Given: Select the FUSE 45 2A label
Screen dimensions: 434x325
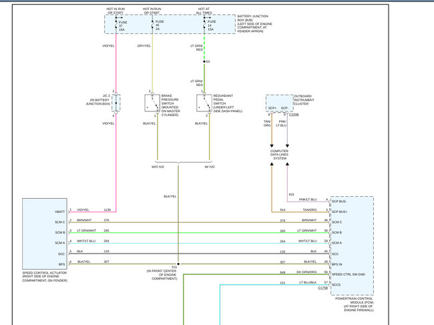Looking at the screenshot, I should (160, 25).
